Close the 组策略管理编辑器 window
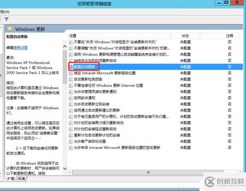Viewport: 246px width, 191px height. (237, 3)
